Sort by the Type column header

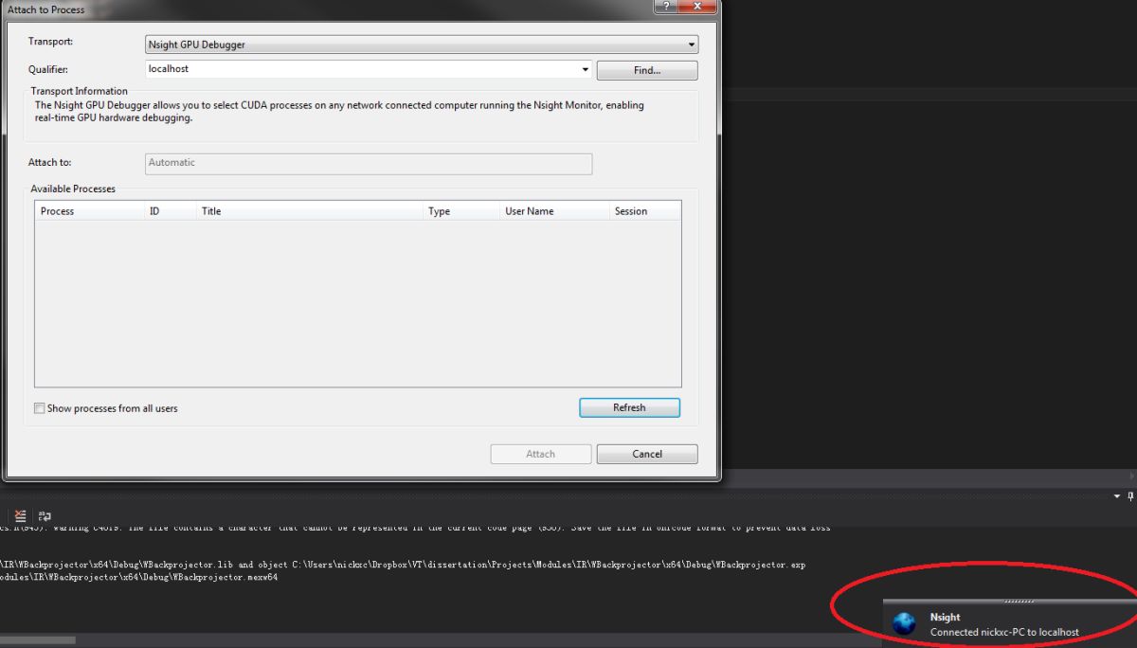point(460,211)
